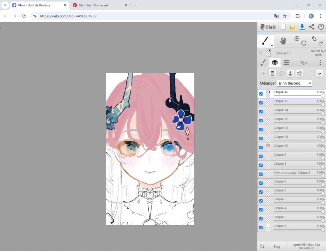The height and width of the screenshot is (251, 326).
Task: Open the brush tool variant arrow
Action: pos(272,45)
